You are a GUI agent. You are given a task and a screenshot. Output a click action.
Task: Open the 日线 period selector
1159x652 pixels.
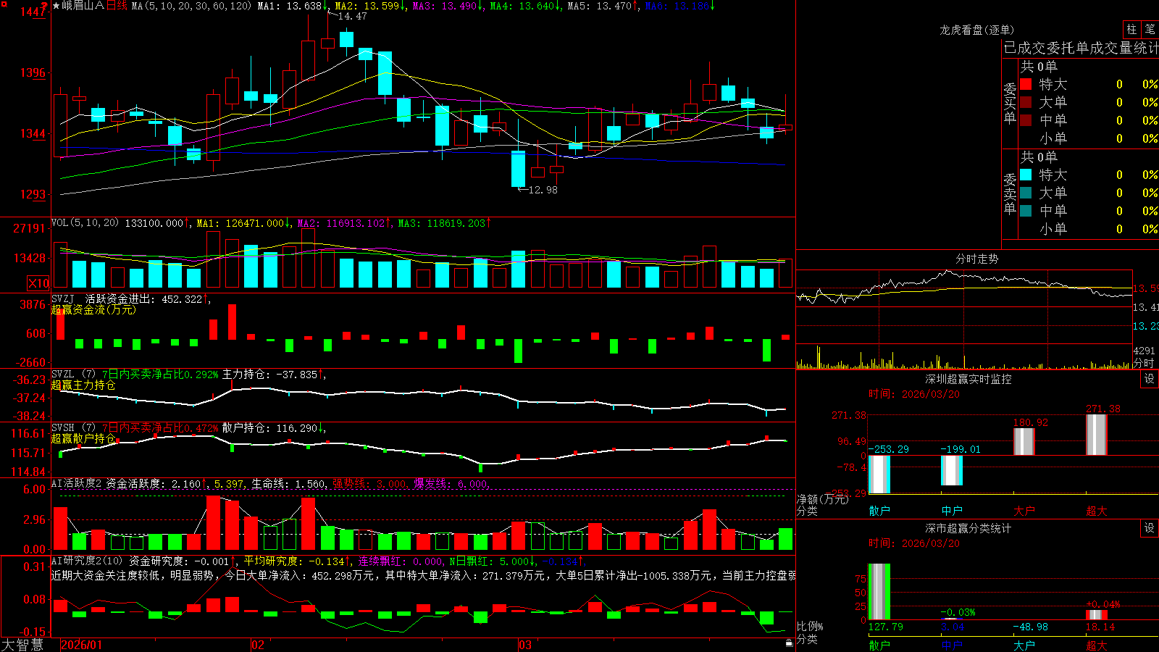117,6
